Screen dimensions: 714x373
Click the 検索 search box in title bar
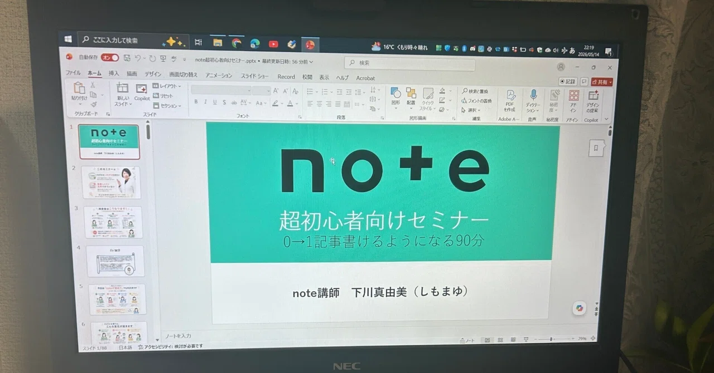[409, 63]
